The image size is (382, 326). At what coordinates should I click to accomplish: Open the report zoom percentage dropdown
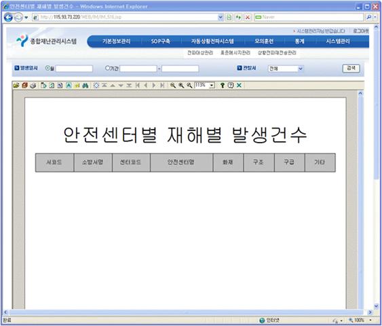pyautogui.click(x=212, y=86)
